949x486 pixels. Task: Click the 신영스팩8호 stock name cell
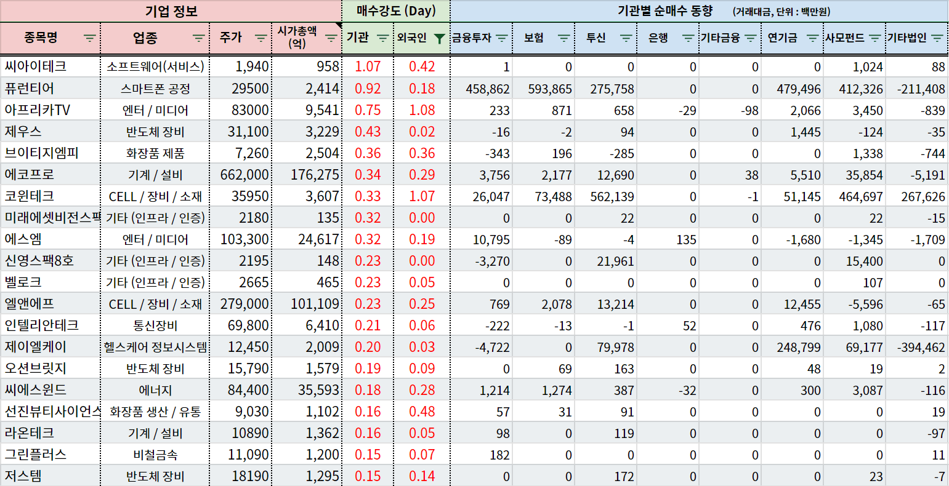coord(50,260)
